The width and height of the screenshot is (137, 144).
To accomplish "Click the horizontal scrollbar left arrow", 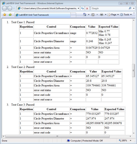I will pyautogui.click(x=3, y=136).
